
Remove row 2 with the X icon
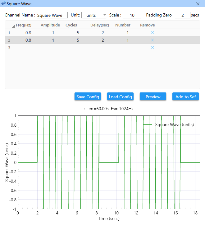coord(153,40)
